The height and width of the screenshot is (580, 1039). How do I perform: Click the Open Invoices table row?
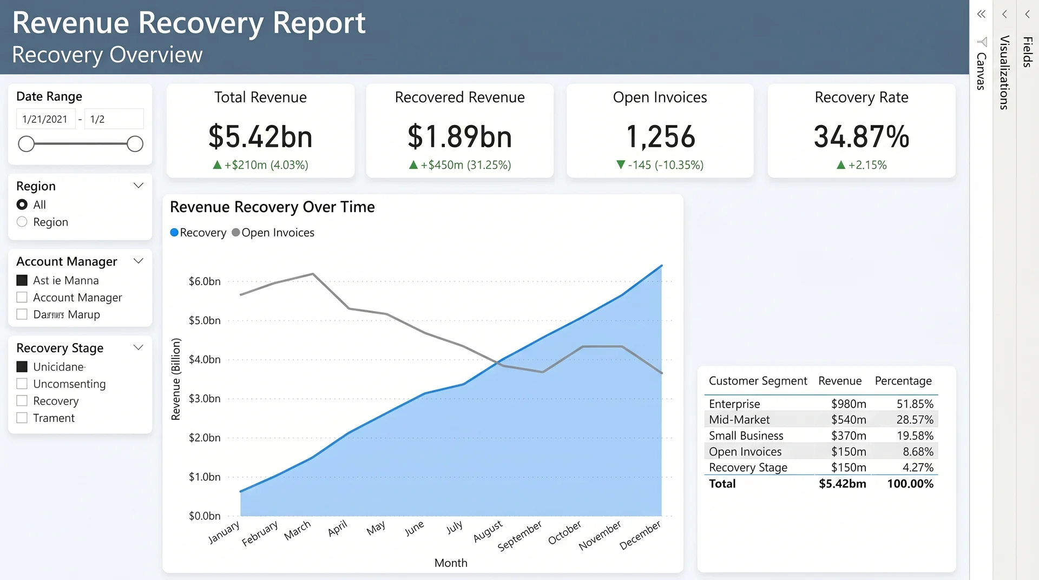(x=821, y=452)
